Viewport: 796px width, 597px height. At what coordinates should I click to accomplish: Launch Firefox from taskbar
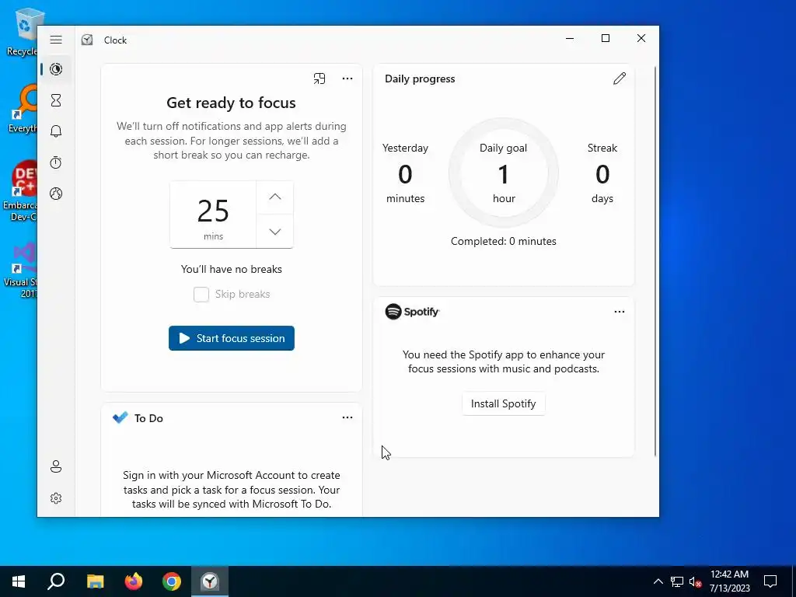(134, 581)
